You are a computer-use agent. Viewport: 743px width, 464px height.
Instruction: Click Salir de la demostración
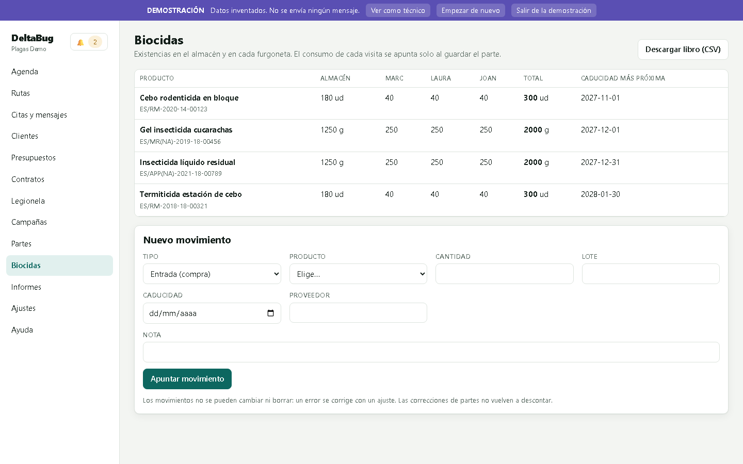click(x=554, y=10)
